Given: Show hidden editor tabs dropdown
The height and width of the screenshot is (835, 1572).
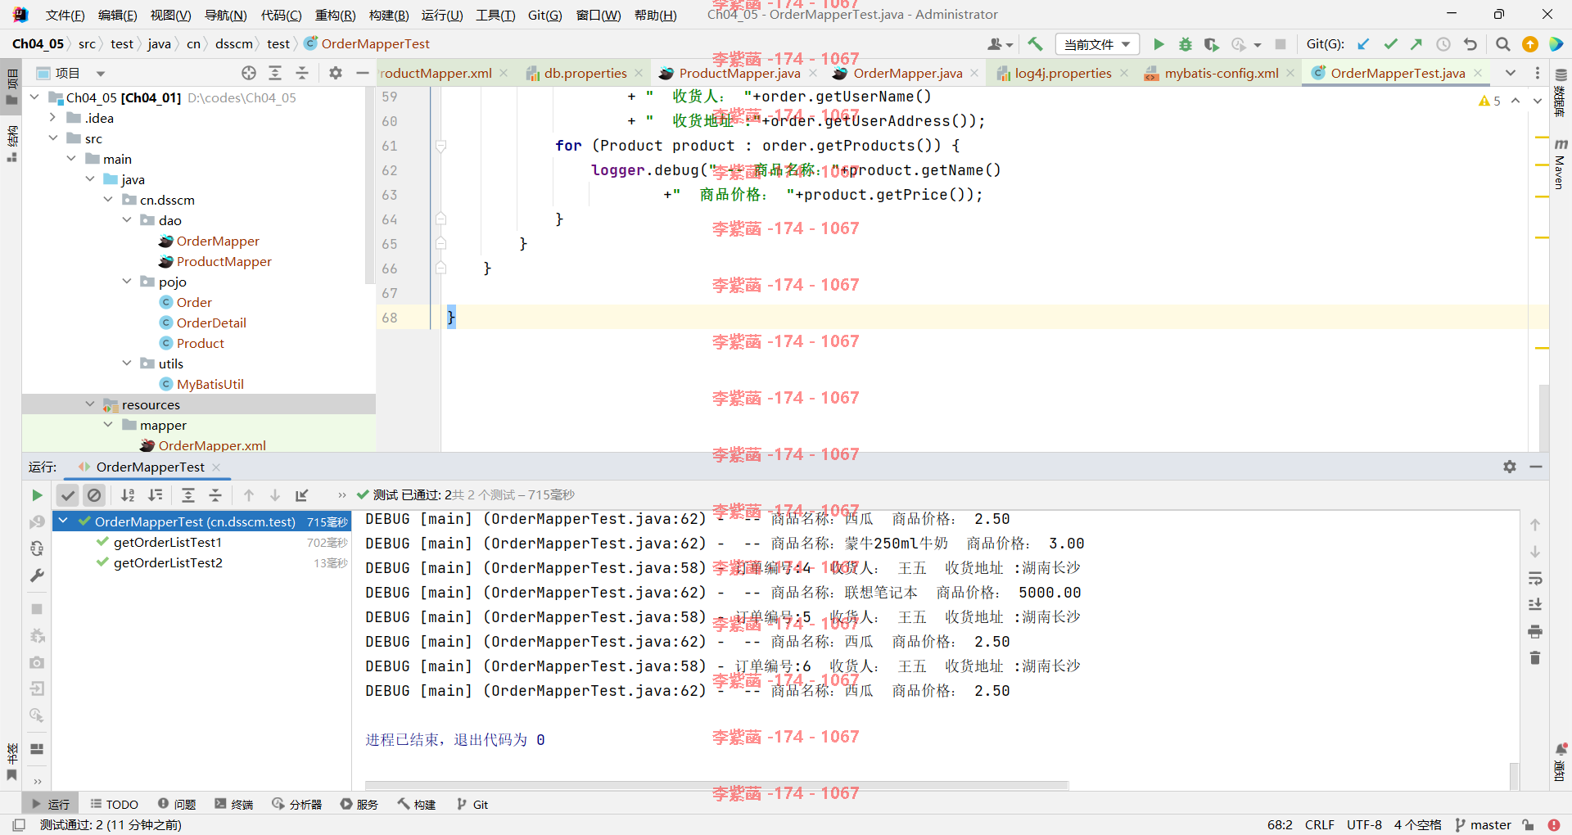Looking at the screenshot, I should pyautogui.click(x=1510, y=73).
